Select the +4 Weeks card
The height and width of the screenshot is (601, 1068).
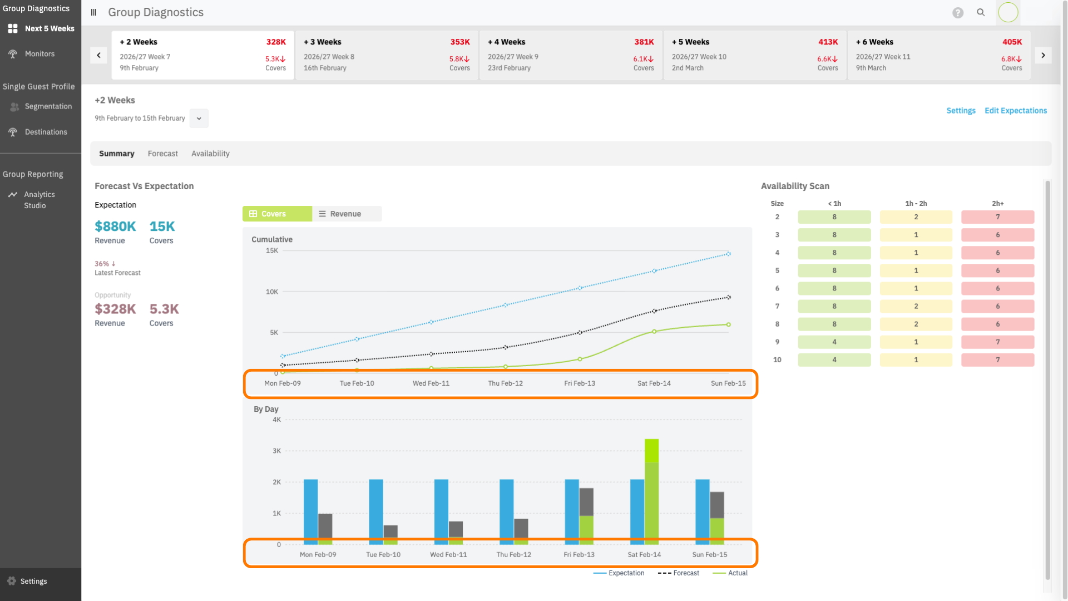(570, 55)
